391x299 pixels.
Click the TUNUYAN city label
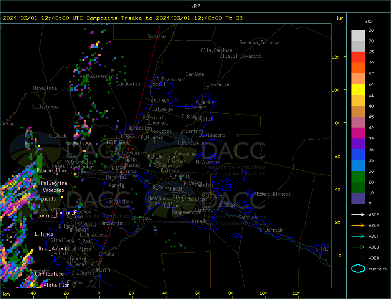(x=101, y=270)
